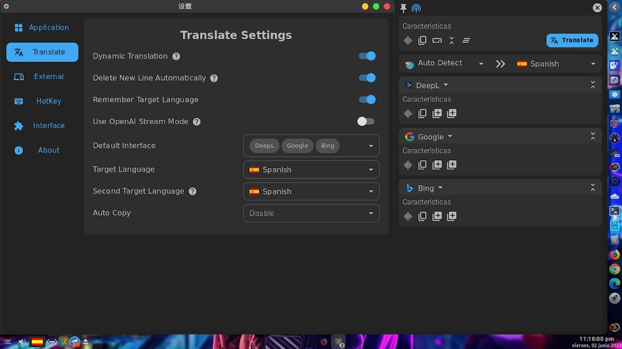Collapse the Google result panel

[x=592, y=136]
